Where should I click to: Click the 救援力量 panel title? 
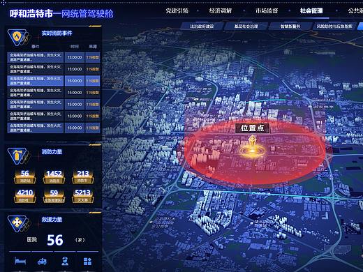pos(52,220)
